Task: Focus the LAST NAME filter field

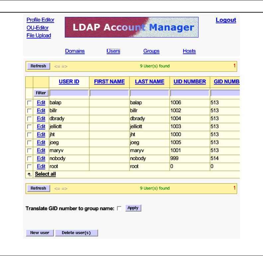Action: (x=149, y=93)
